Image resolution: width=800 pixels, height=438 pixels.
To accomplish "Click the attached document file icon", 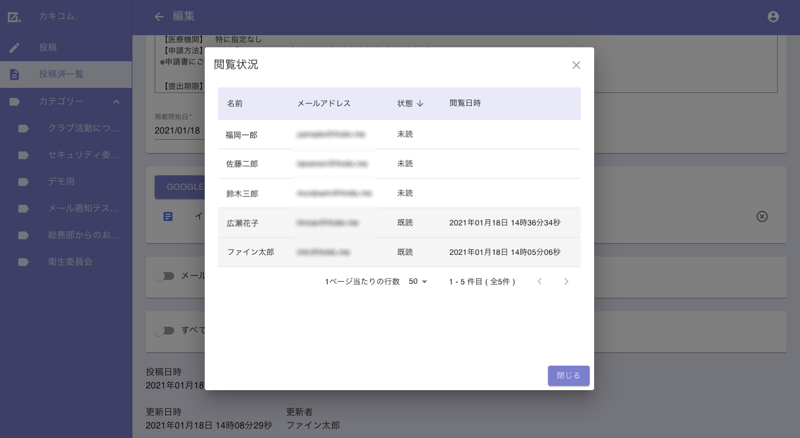I will pyautogui.click(x=168, y=216).
